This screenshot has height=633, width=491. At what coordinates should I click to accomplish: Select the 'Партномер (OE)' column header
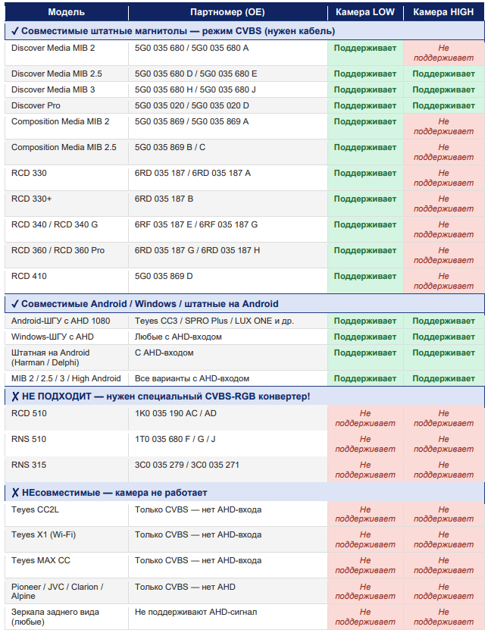coord(227,12)
